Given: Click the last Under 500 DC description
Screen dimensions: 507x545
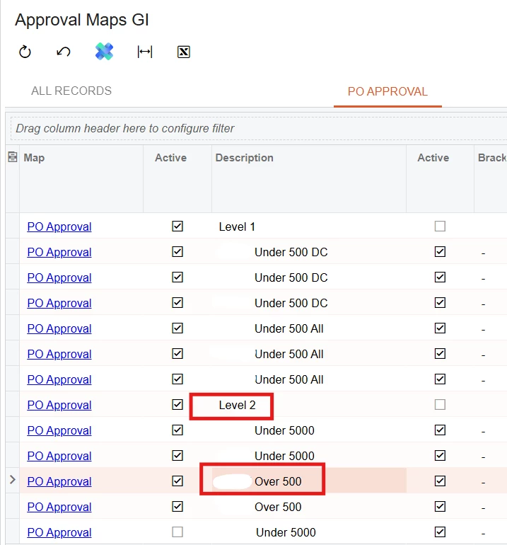Looking at the screenshot, I should click(x=291, y=303).
